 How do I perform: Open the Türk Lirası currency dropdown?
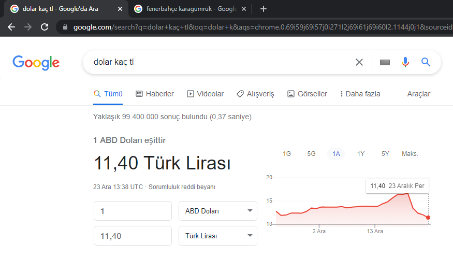pos(218,236)
